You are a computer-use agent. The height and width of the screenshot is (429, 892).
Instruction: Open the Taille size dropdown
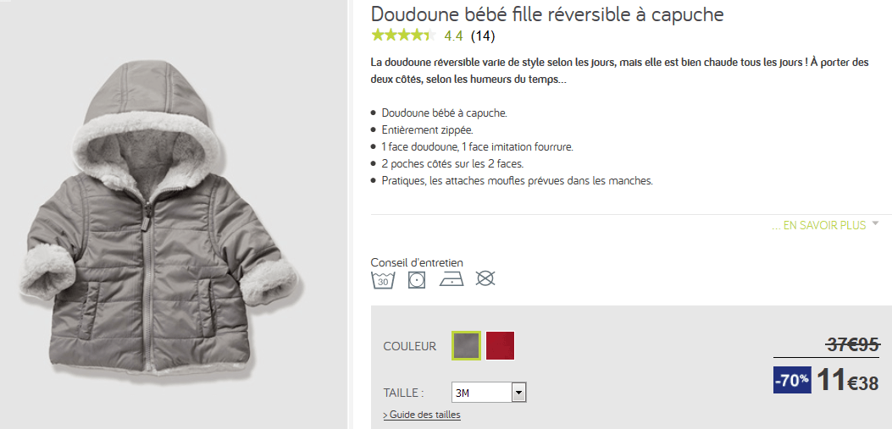(490, 393)
